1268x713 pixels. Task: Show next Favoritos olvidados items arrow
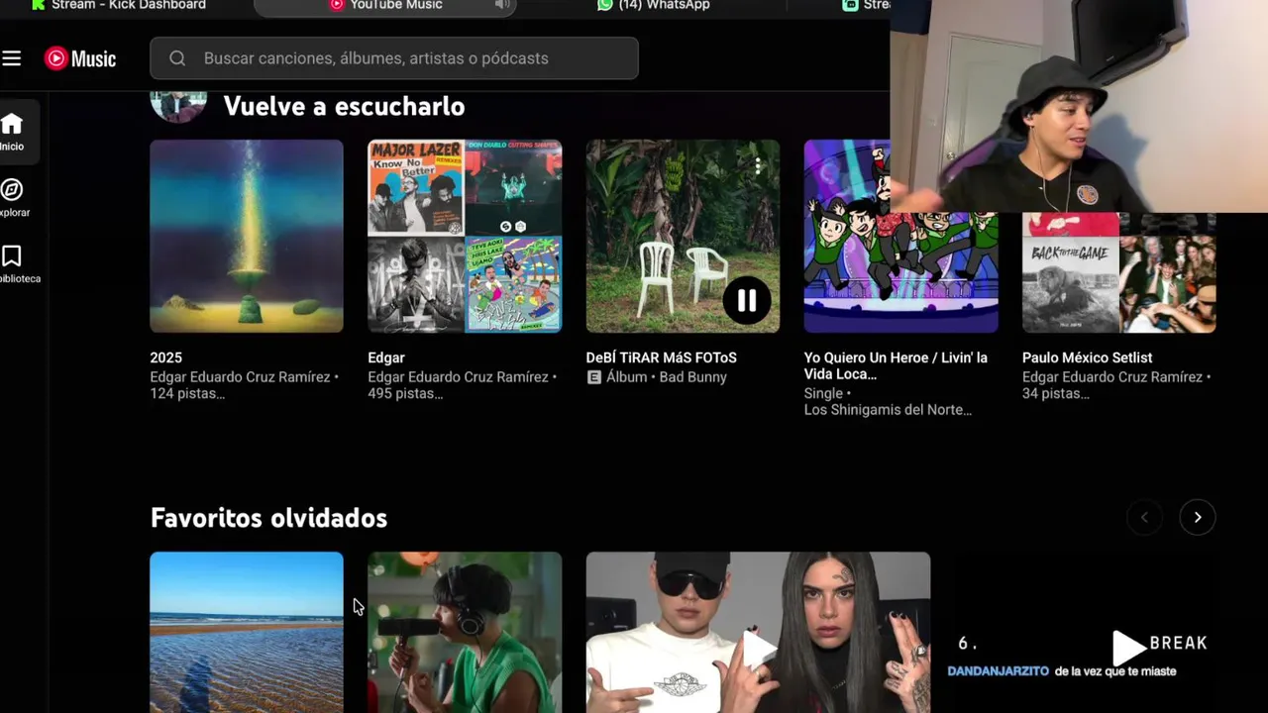[1197, 517]
